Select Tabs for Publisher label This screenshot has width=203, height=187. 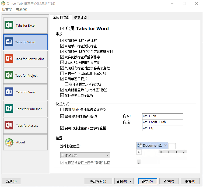[x=29, y=109]
